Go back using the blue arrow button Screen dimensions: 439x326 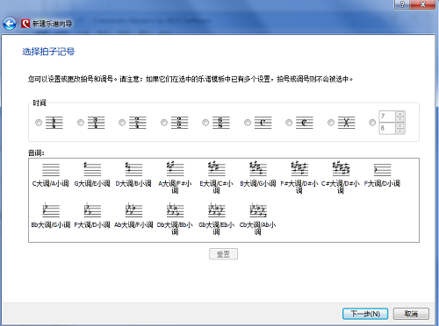tap(10, 24)
